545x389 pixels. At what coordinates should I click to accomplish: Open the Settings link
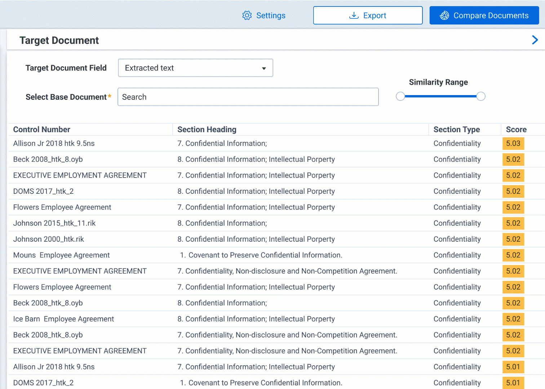[x=270, y=15]
